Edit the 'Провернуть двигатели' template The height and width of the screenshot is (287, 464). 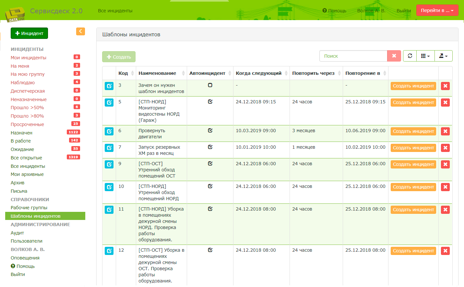(x=109, y=131)
